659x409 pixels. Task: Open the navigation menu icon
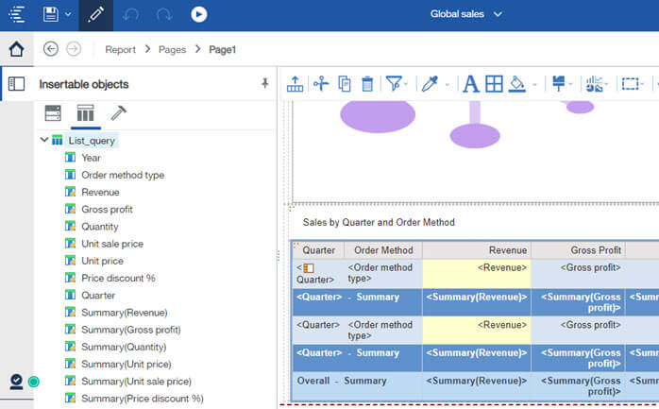[17, 14]
